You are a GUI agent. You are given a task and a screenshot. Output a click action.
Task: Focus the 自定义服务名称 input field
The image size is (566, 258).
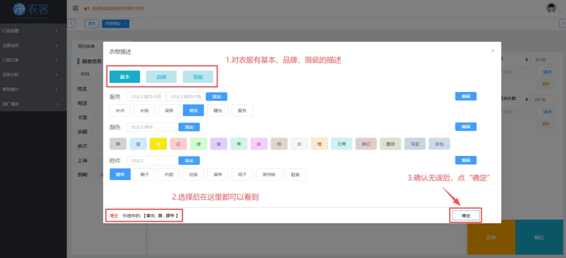pos(146,97)
